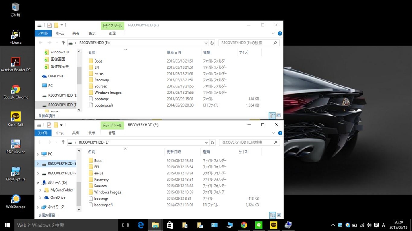Click the Windows Start button
Screen dimensions: 412x231
pyautogui.click(x=7, y=225)
